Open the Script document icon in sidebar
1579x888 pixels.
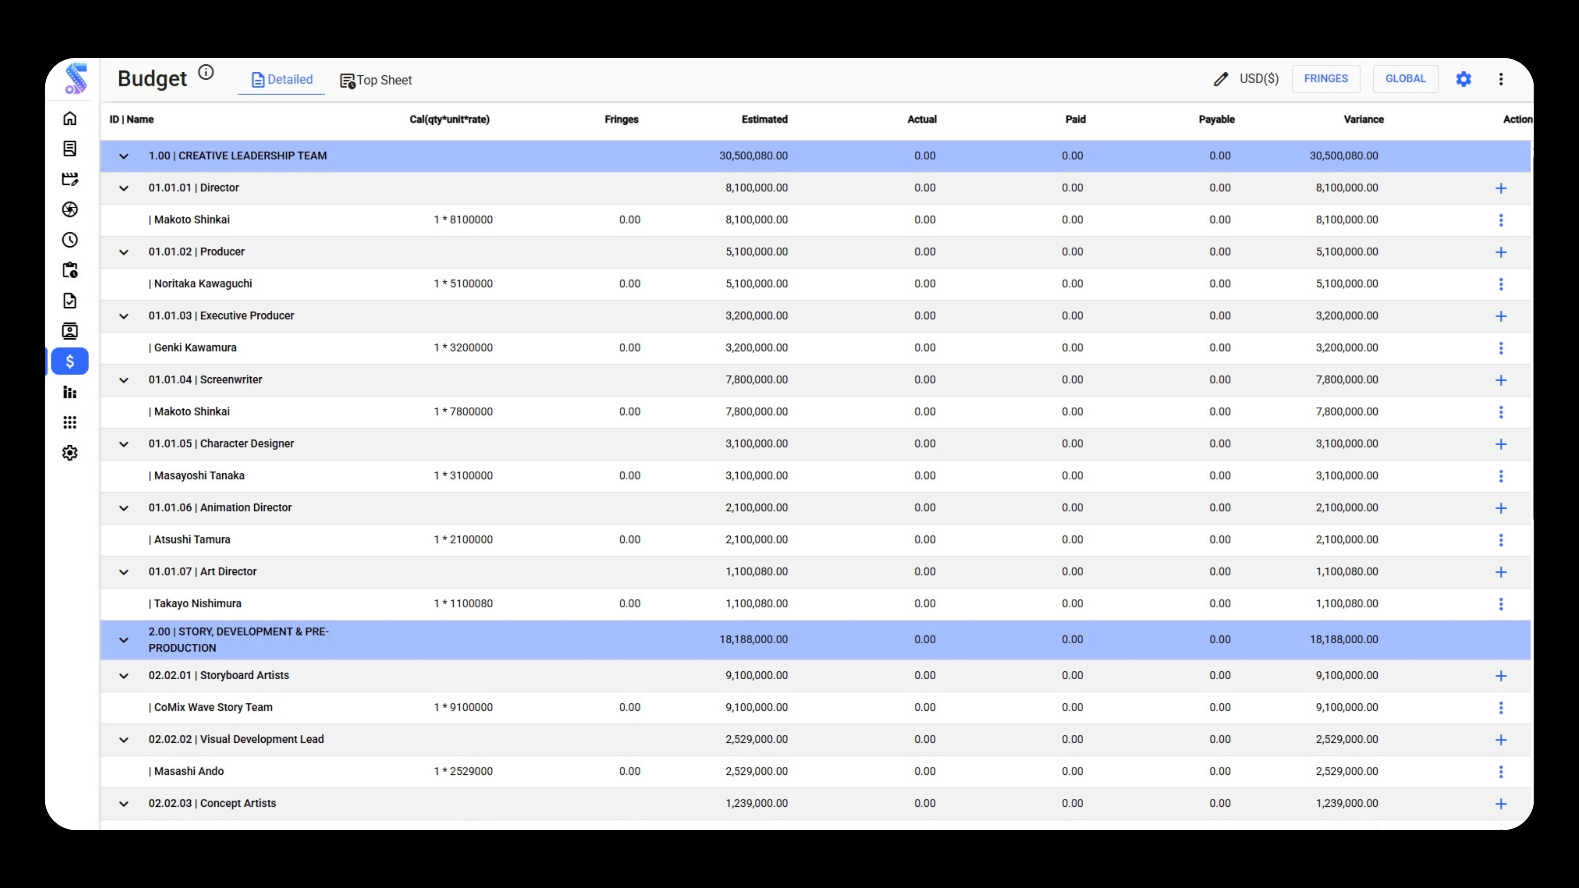click(71, 148)
